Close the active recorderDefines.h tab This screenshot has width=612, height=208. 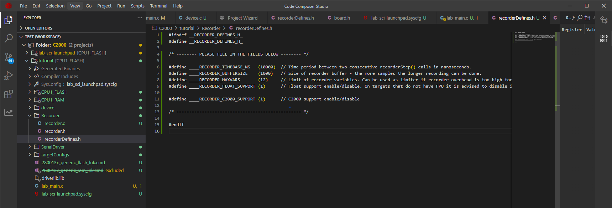click(544, 18)
